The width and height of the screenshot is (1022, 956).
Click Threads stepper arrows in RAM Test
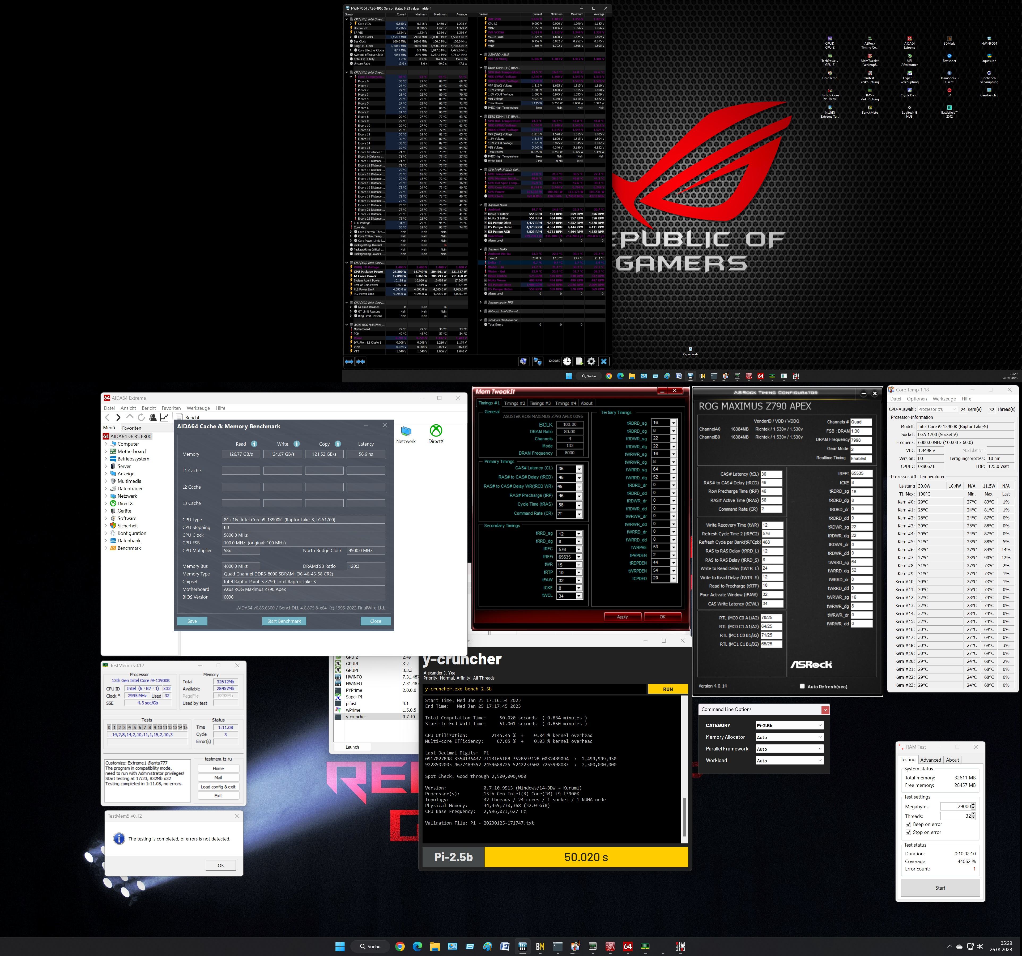(x=973, y=816)
